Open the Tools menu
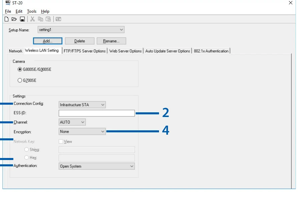298x199 pixels. (x=32, y=11)
